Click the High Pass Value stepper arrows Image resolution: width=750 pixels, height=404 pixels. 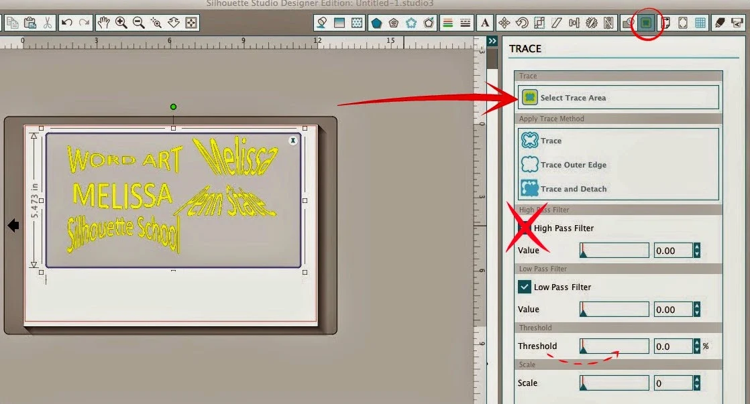(696, 250)
